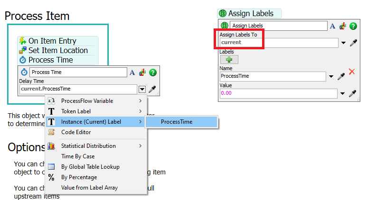Open the Name field dropdown arrow
Screen dimensions: 367x200
tap(331, 76)
